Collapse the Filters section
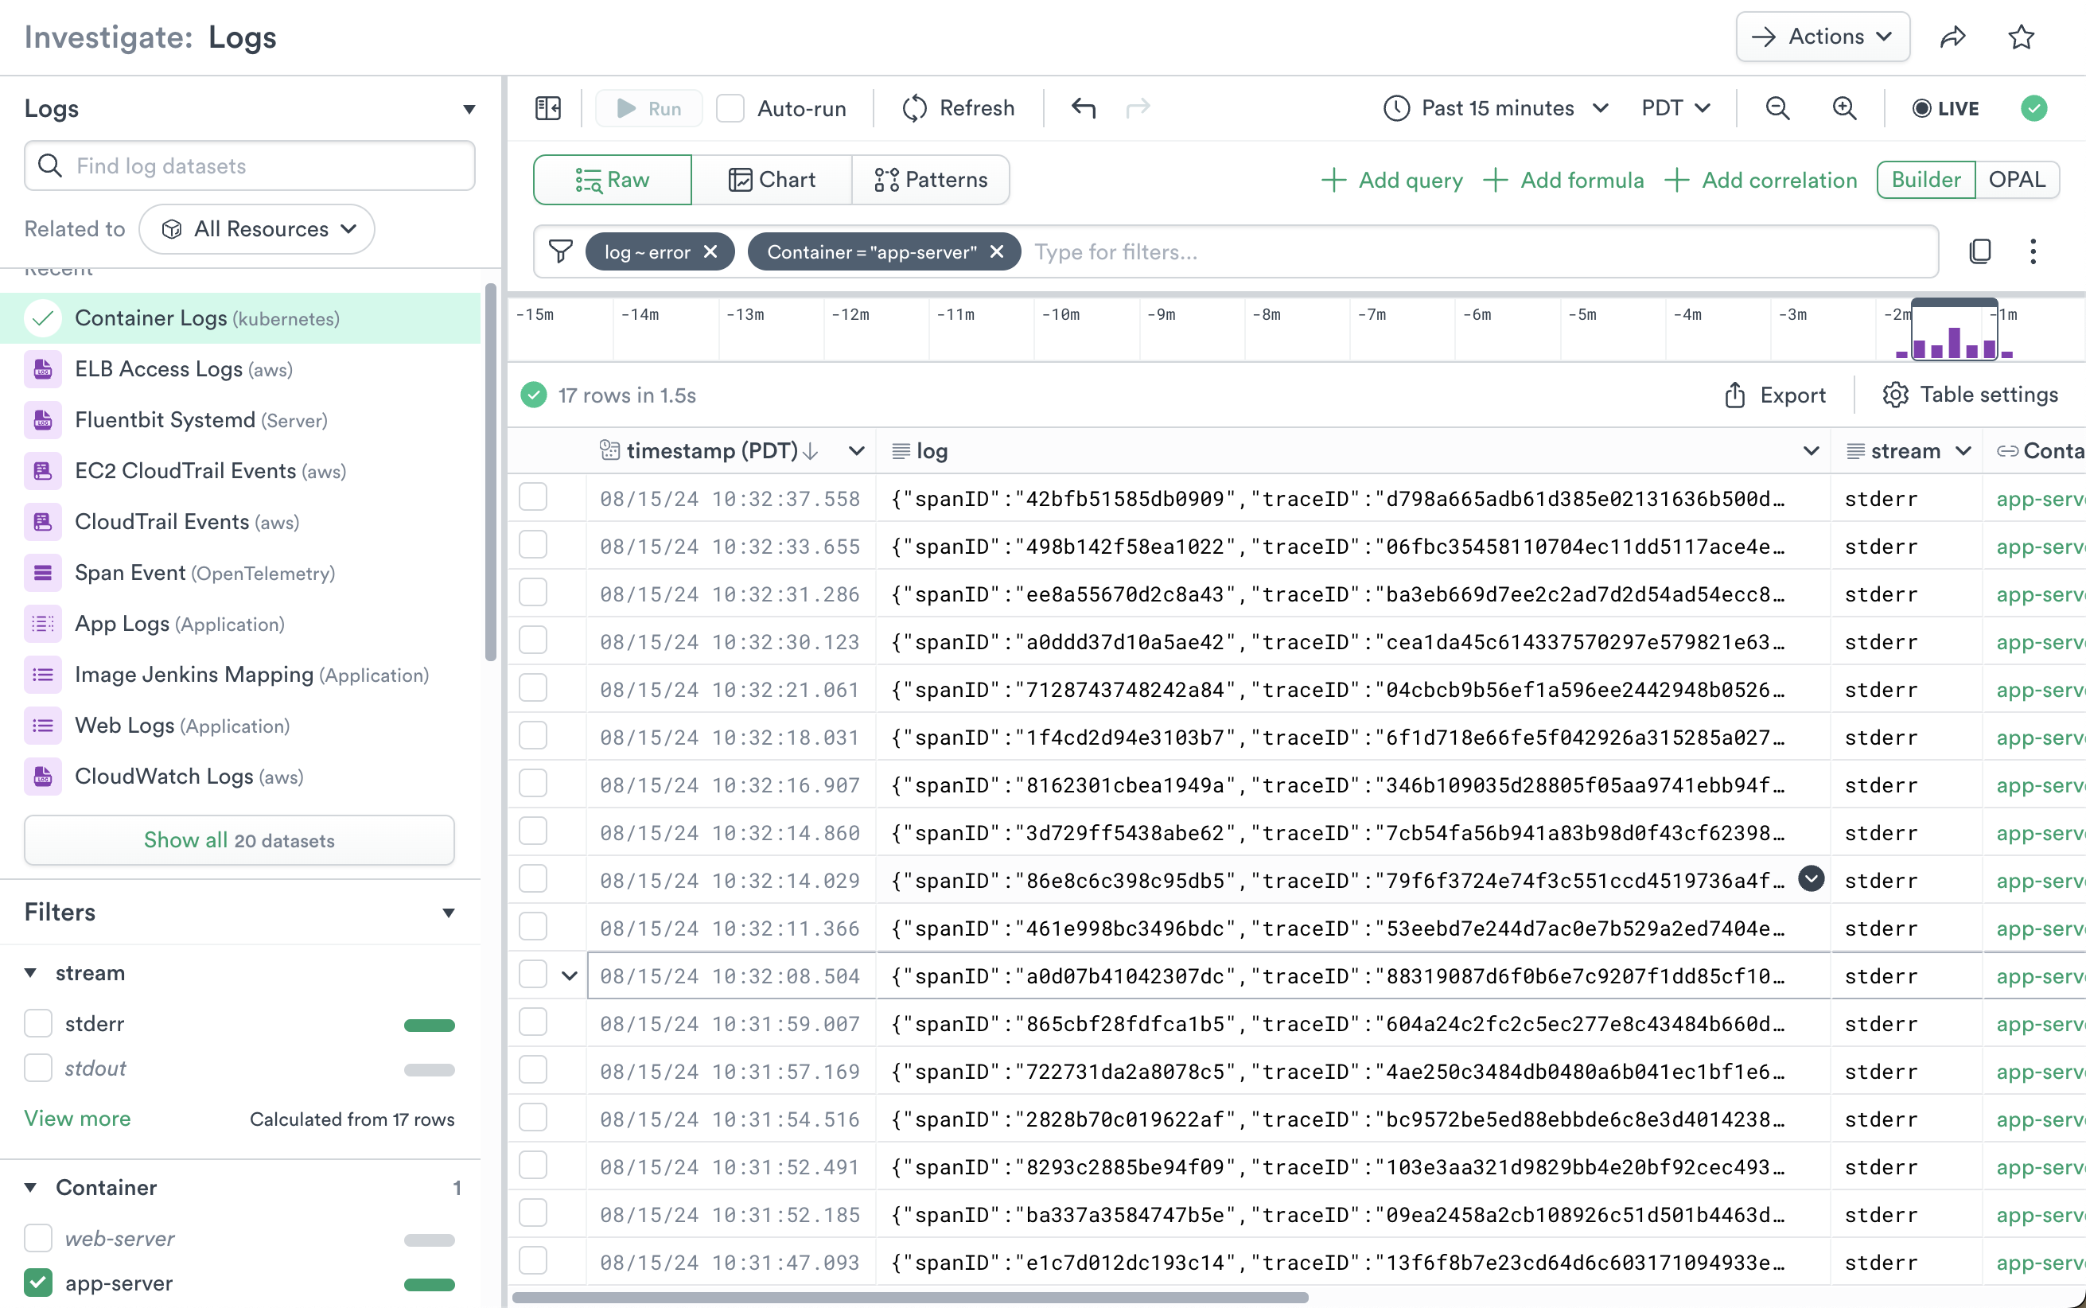The height and width of the screenshot is (1308, 2086). click(448, 913)
